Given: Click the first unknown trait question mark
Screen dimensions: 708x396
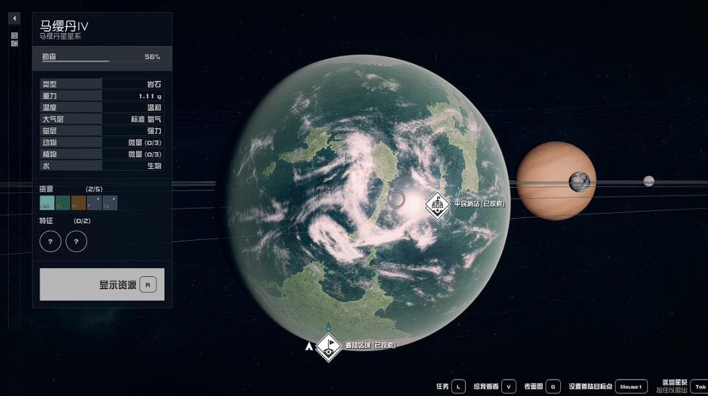Looking at the screenshot, I should pos(51,241).
